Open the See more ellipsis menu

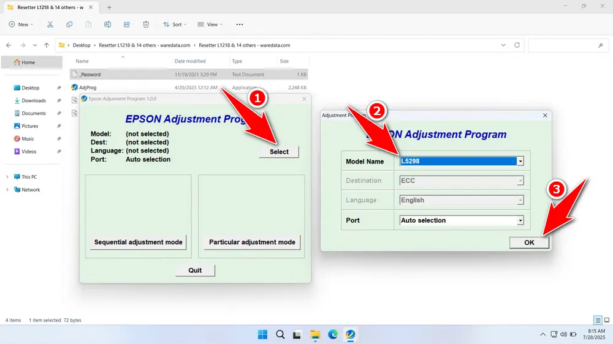(240, 24)
